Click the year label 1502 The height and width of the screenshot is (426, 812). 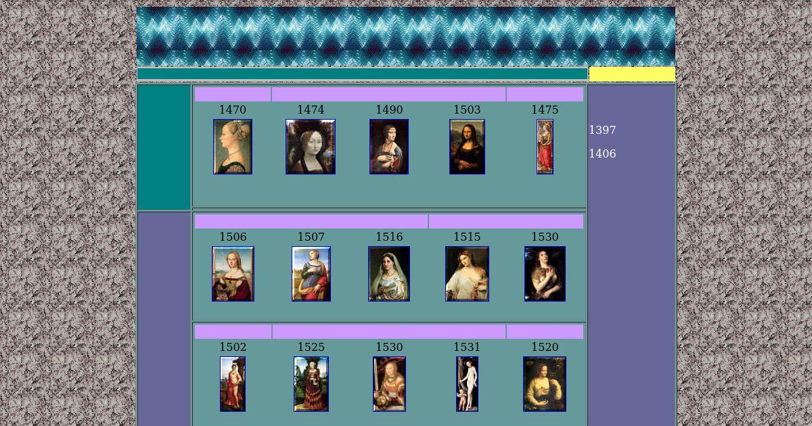[x=233, y=347]
